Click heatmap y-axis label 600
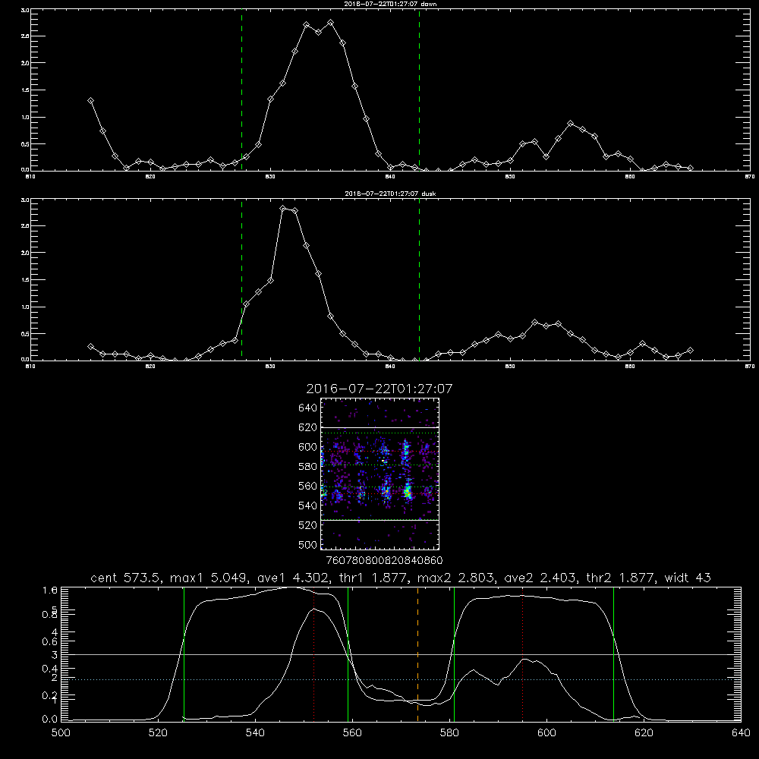The height and width of the screenshot is (759, 759). pos(307,447)
